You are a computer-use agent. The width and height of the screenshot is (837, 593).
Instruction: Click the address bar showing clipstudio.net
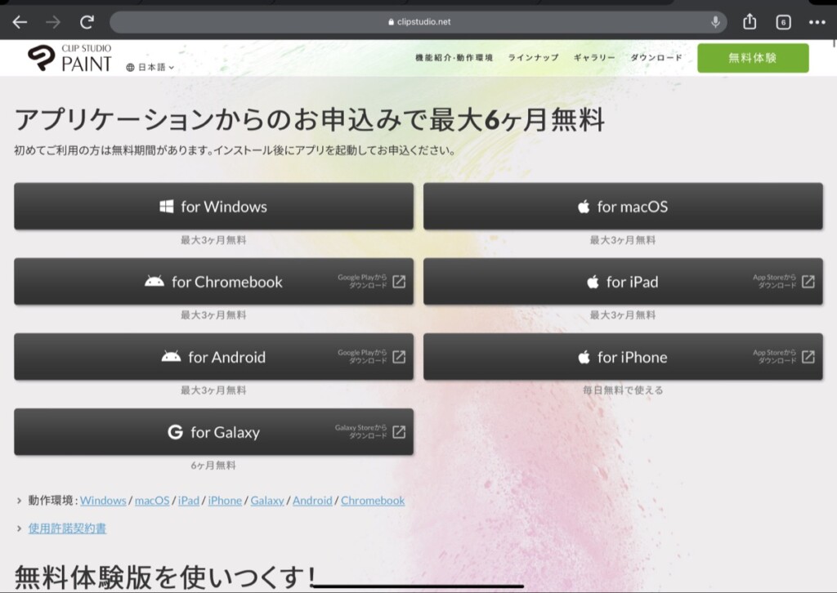tap(418, 22)
